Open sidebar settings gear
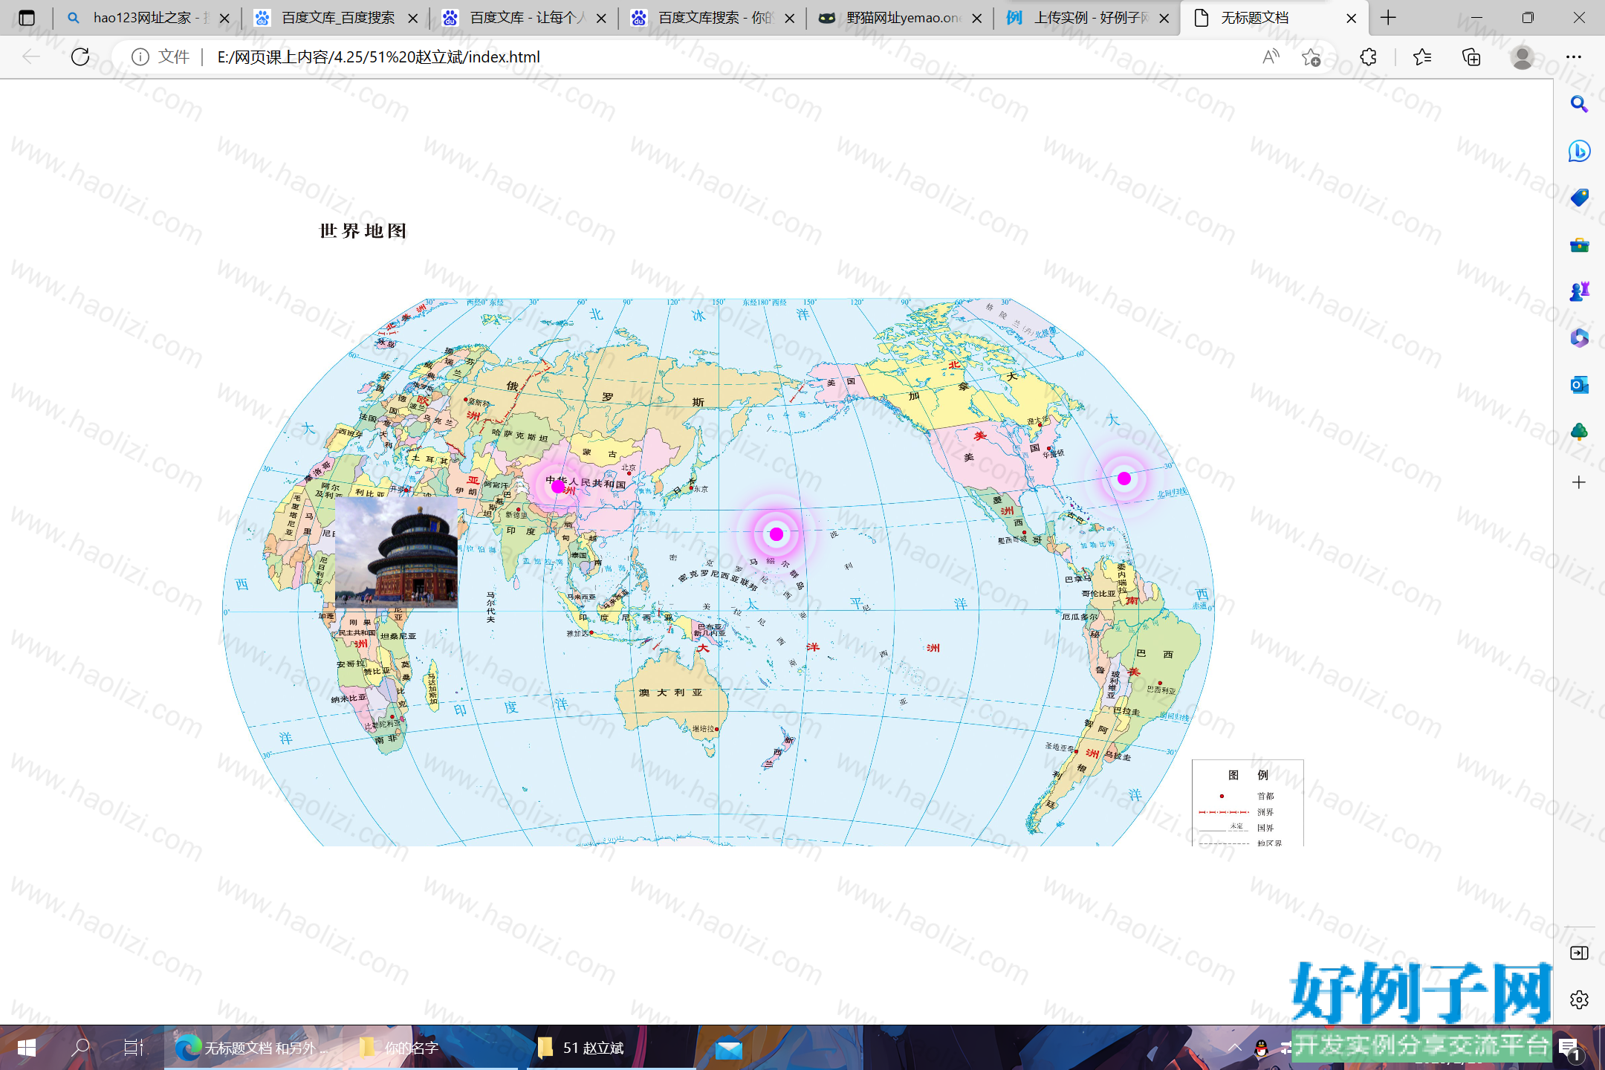 [x=1579, y=999]
